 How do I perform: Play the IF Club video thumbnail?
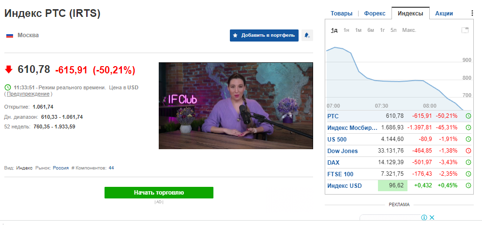pos(236,105)
